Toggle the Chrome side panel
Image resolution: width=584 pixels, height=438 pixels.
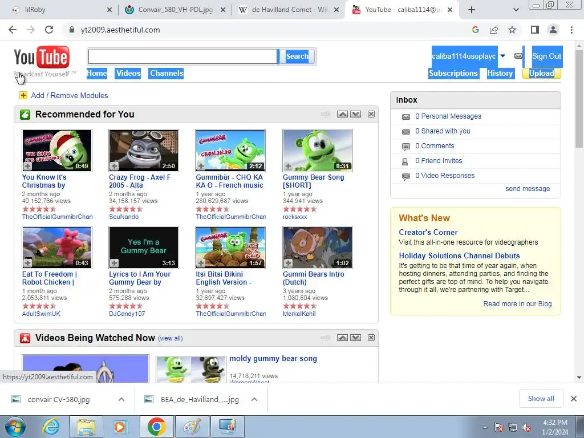tap(535, 30)
